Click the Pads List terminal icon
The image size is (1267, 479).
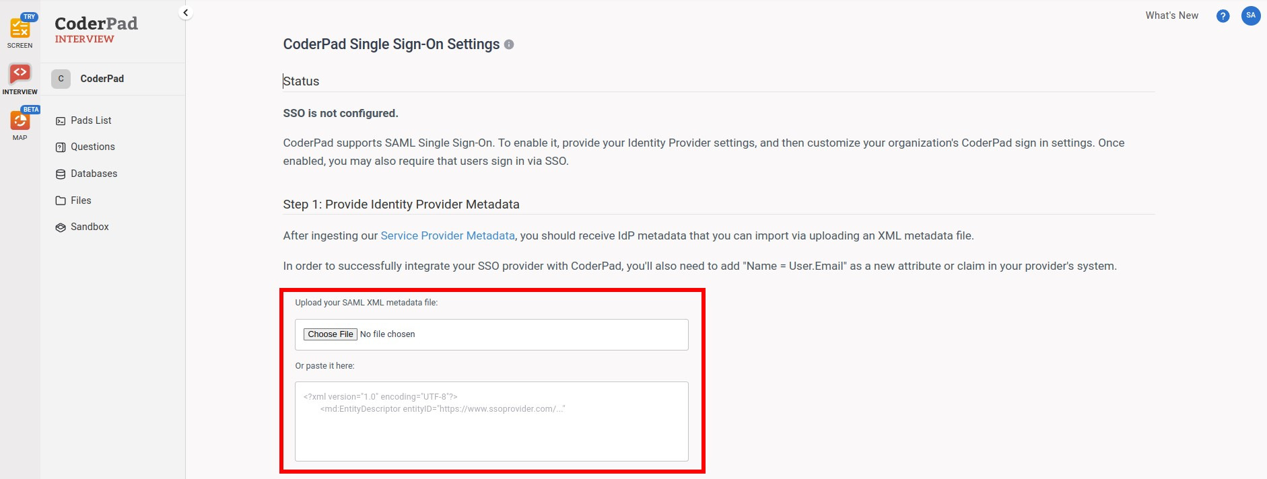(61, 121)
